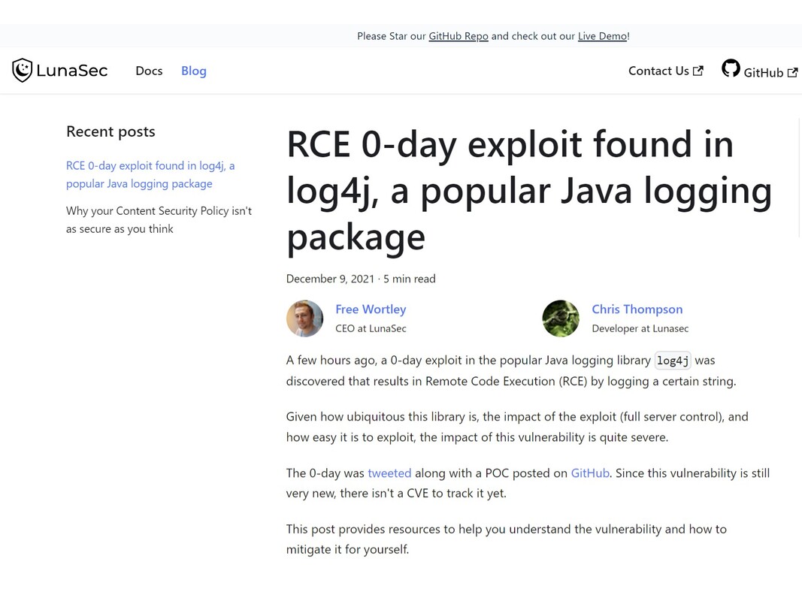Click Chris Thompson's avatar photo
802x601 pixels.
pos(561,319)
